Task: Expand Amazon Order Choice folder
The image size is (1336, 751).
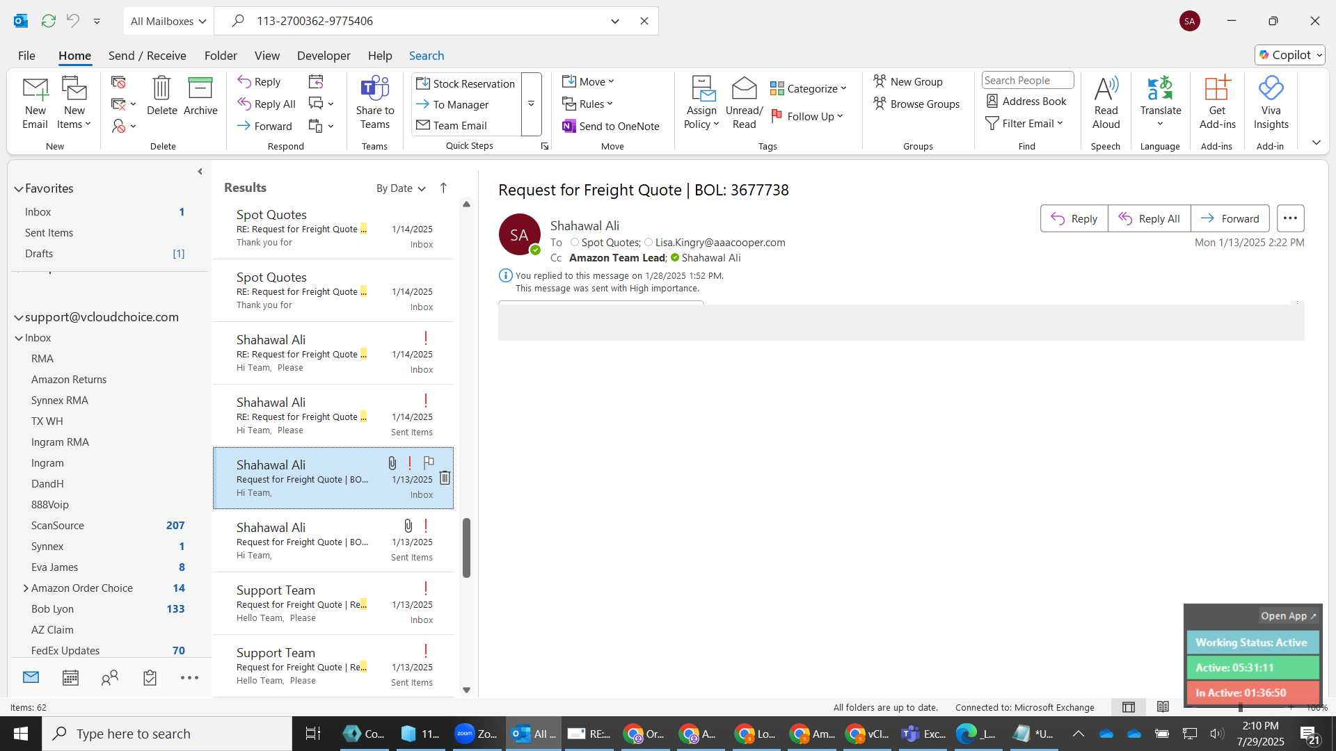Action: click(x=26, y=588)
